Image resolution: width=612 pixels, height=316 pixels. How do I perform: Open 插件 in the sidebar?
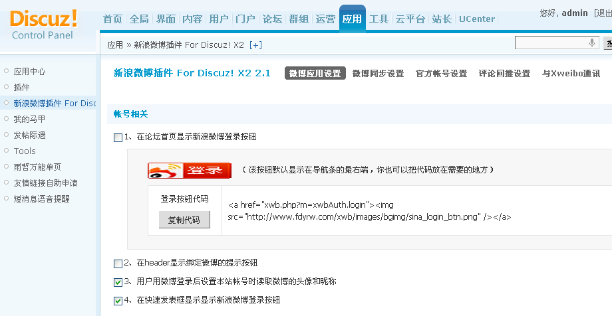(x=21, y=87)
